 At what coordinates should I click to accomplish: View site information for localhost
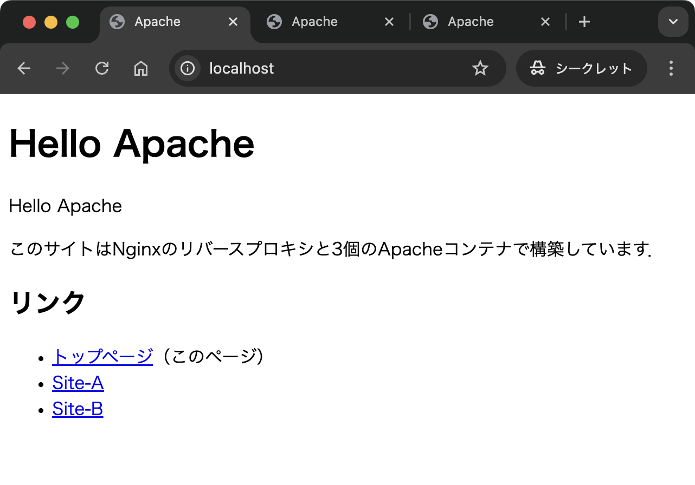pyautogui.click(x=188, y=68)
